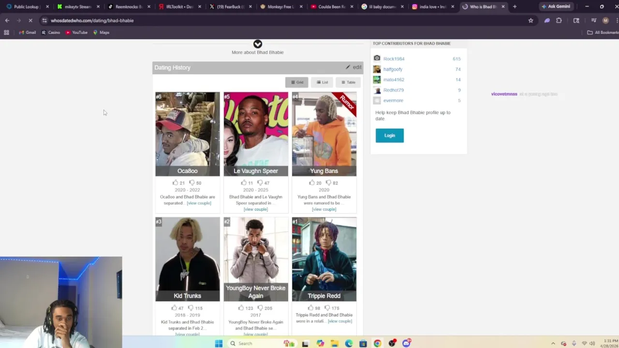Expand More about Bhad Bhabie chevron

coord(258,44)
